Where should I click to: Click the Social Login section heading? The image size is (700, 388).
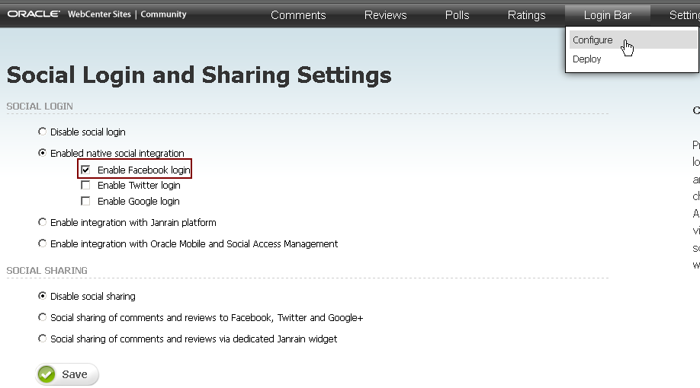[x=40, y=107]
